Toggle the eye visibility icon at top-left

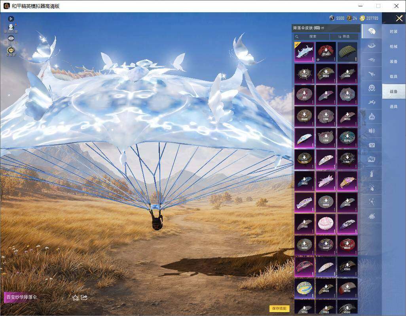(11, 38)
